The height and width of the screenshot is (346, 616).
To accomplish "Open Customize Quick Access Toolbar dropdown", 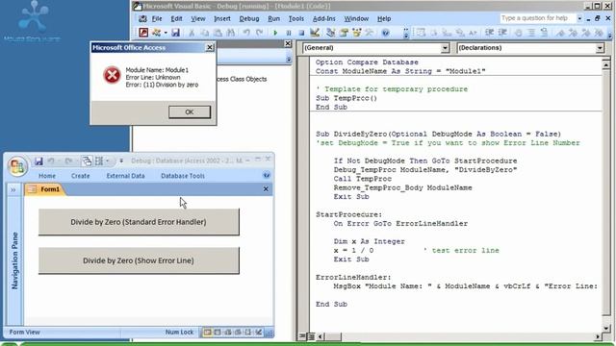I will pyautogui.click(x=121, y=161).
